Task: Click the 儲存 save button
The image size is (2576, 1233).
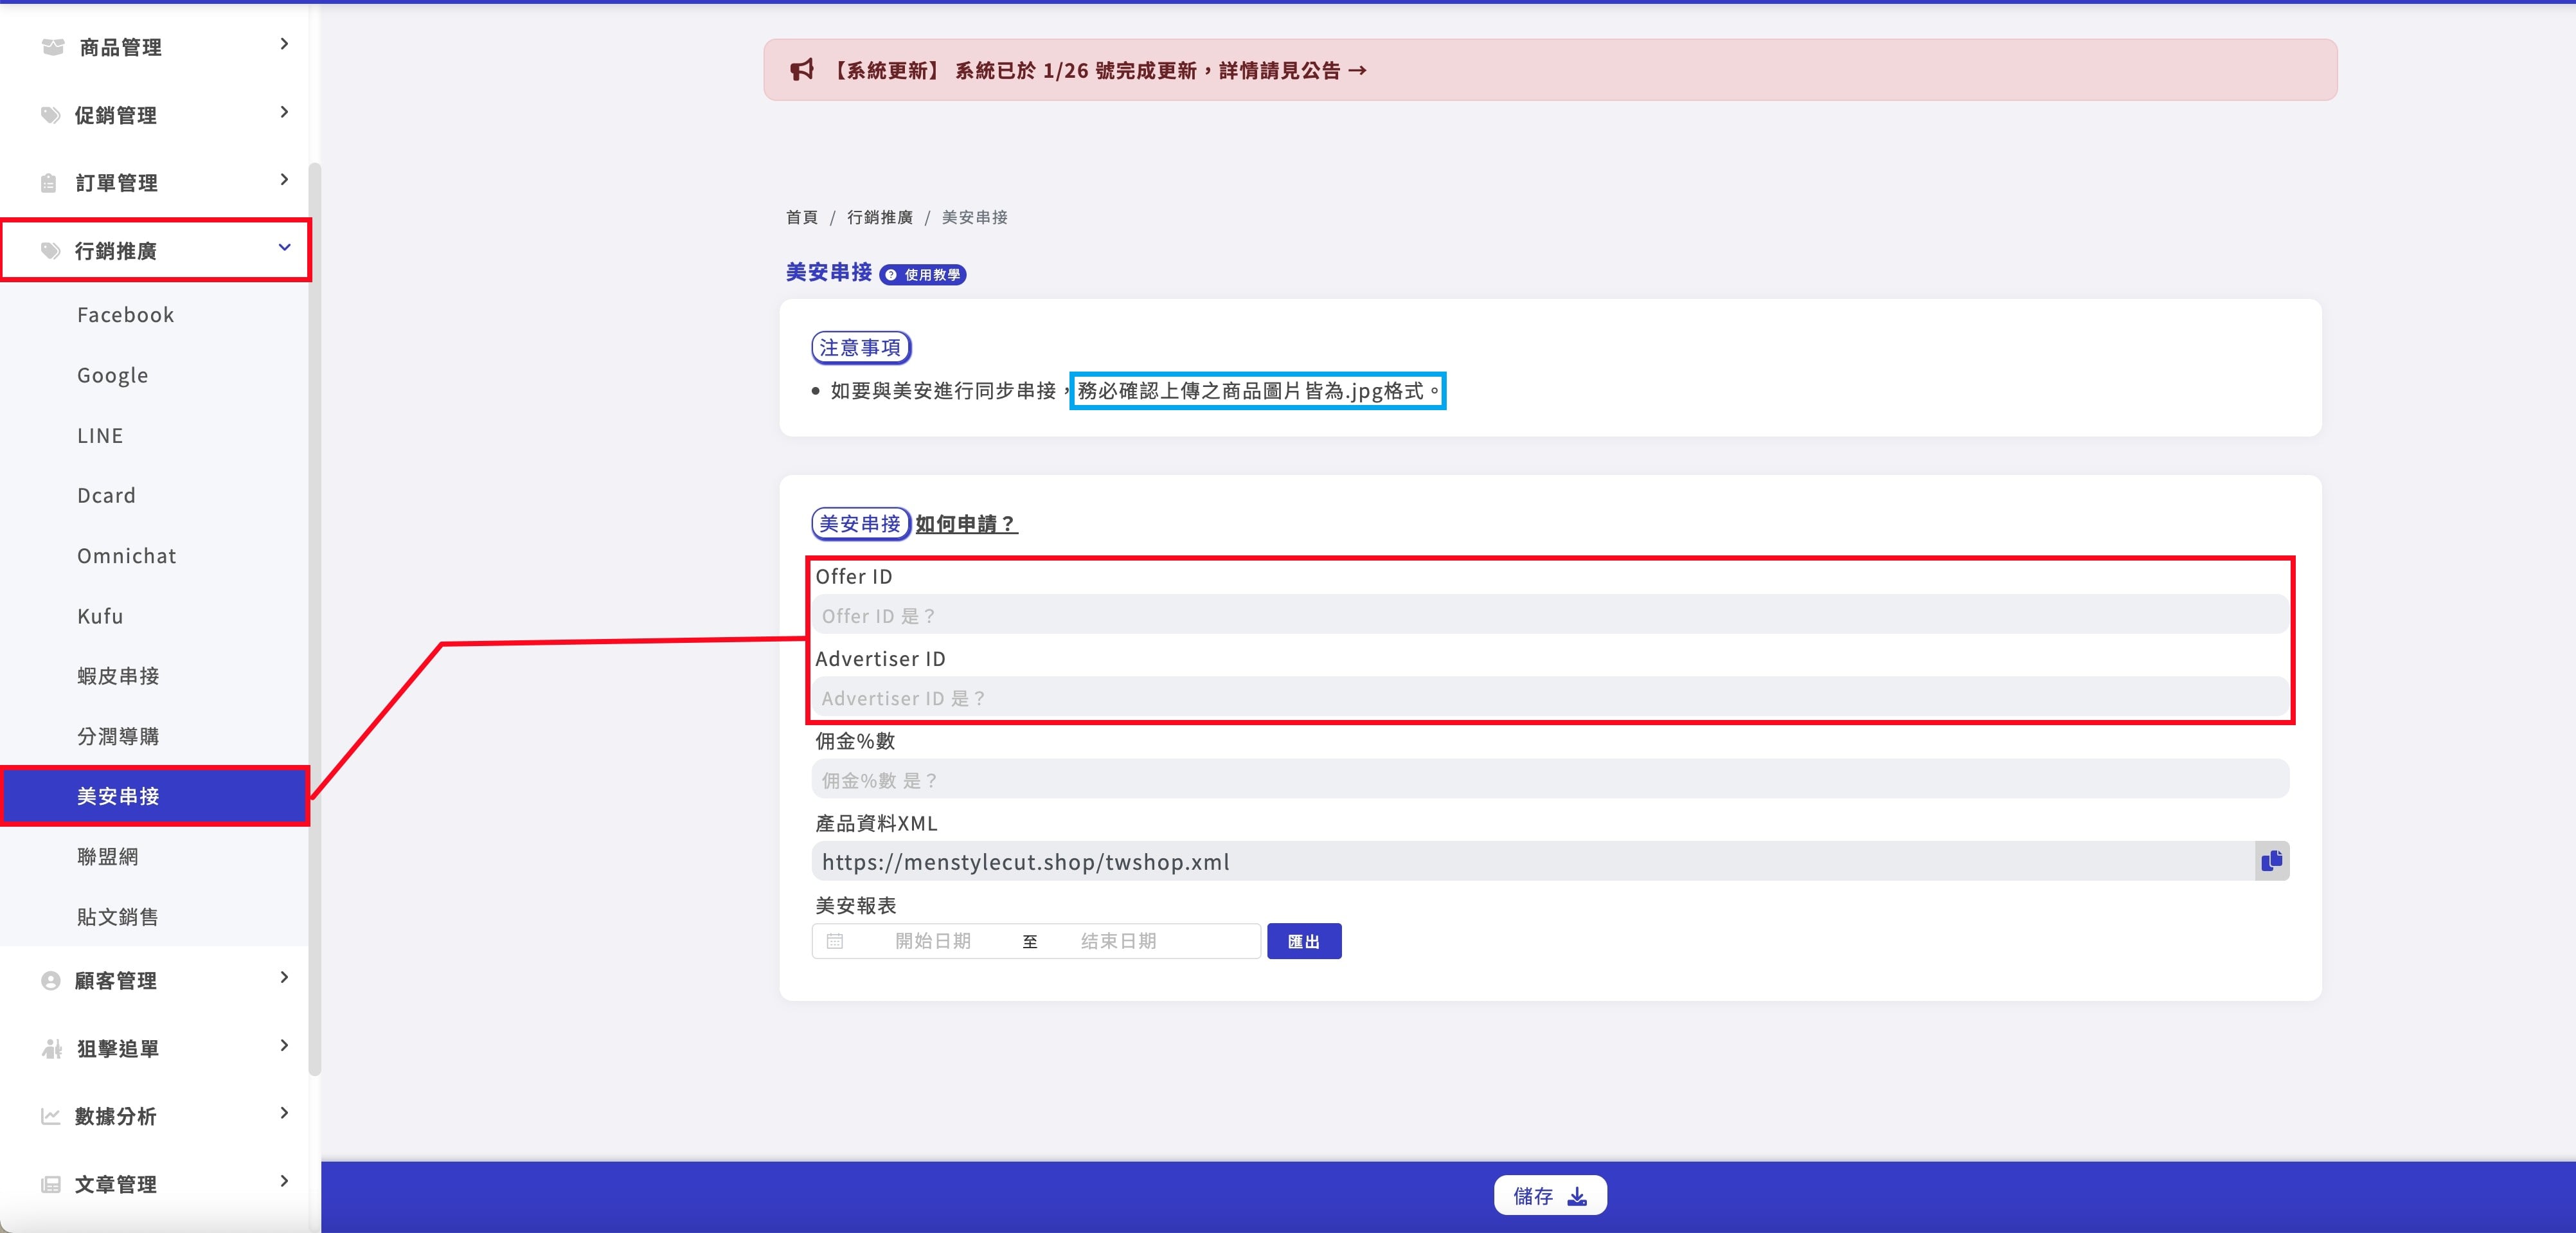Action: pyautogui.click(x=1550, y=1196)
